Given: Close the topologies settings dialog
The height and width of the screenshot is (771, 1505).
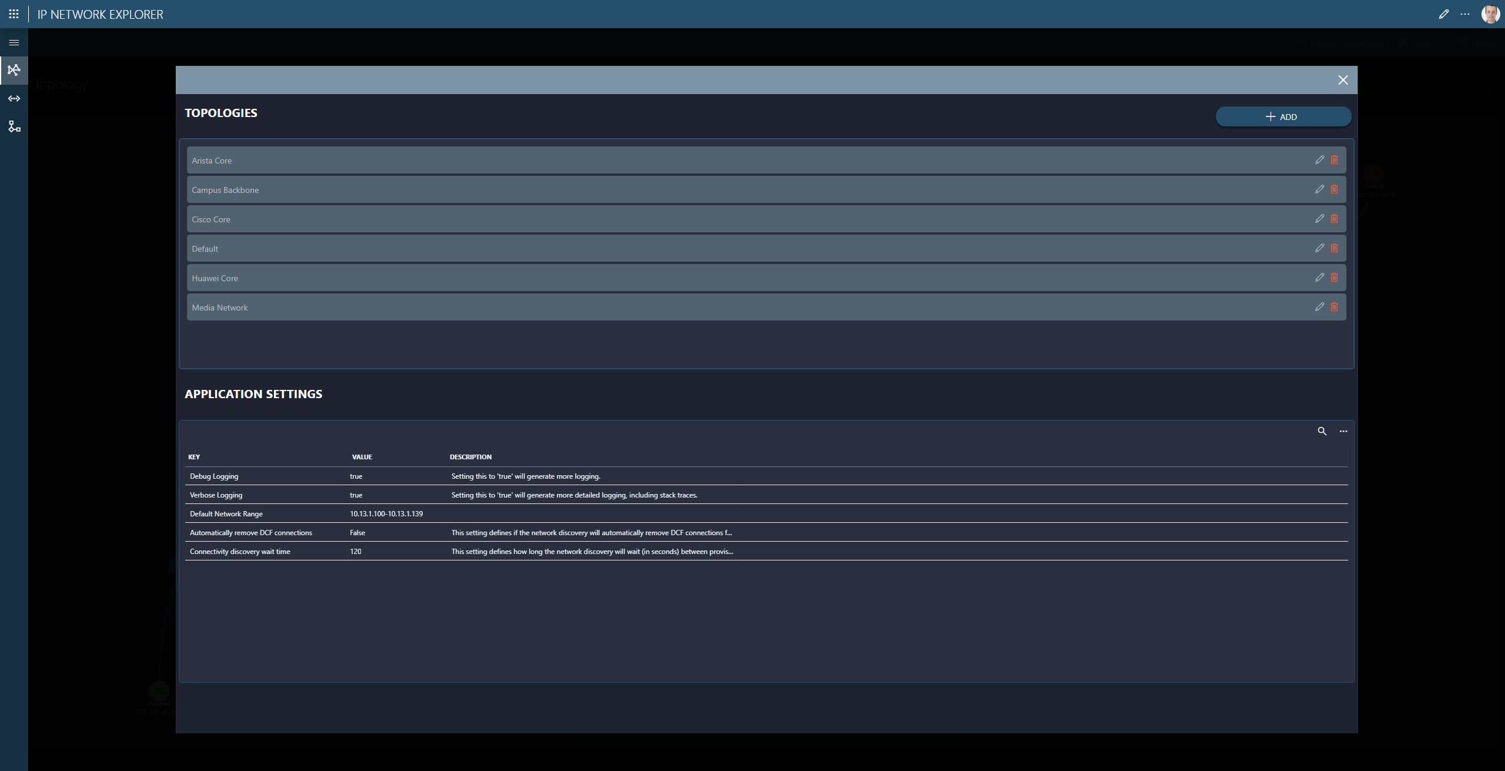Looking at the screenshot, I should coord(1343,80).
